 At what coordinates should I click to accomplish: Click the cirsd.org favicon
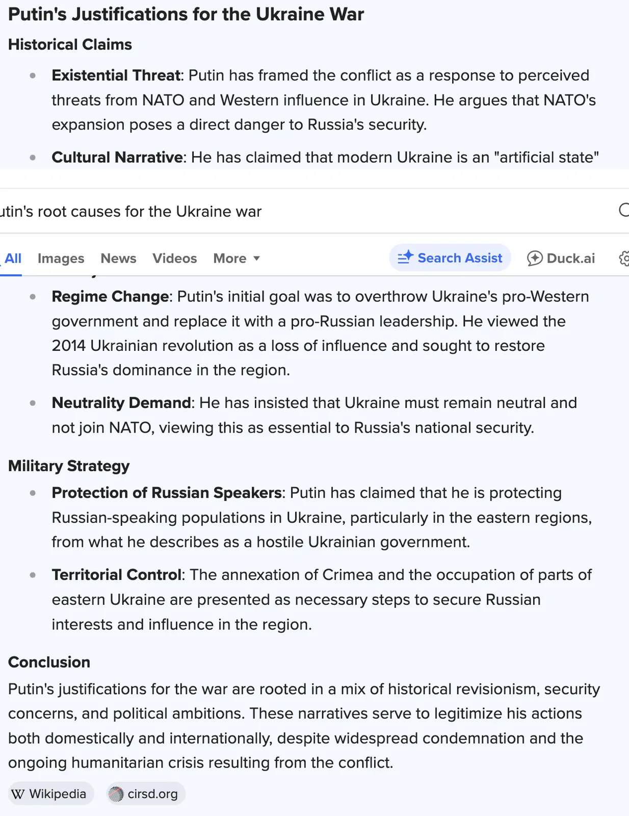pos(116,794)
